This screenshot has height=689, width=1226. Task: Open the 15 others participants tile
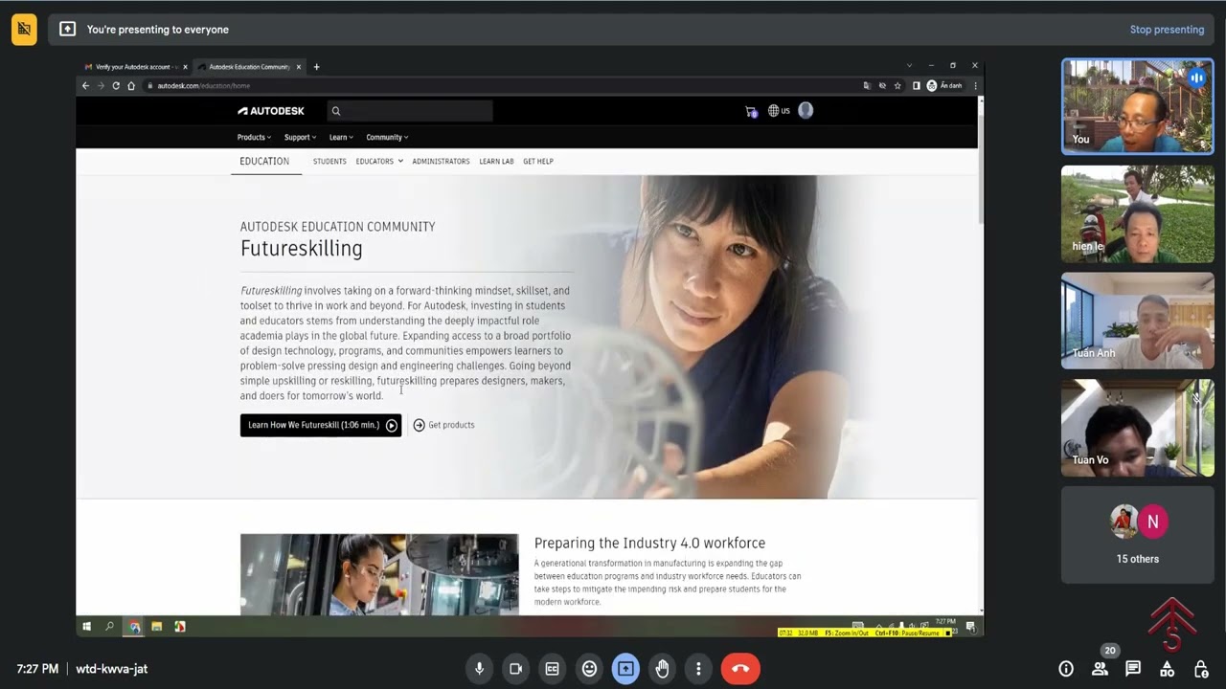pos(1137,535)
